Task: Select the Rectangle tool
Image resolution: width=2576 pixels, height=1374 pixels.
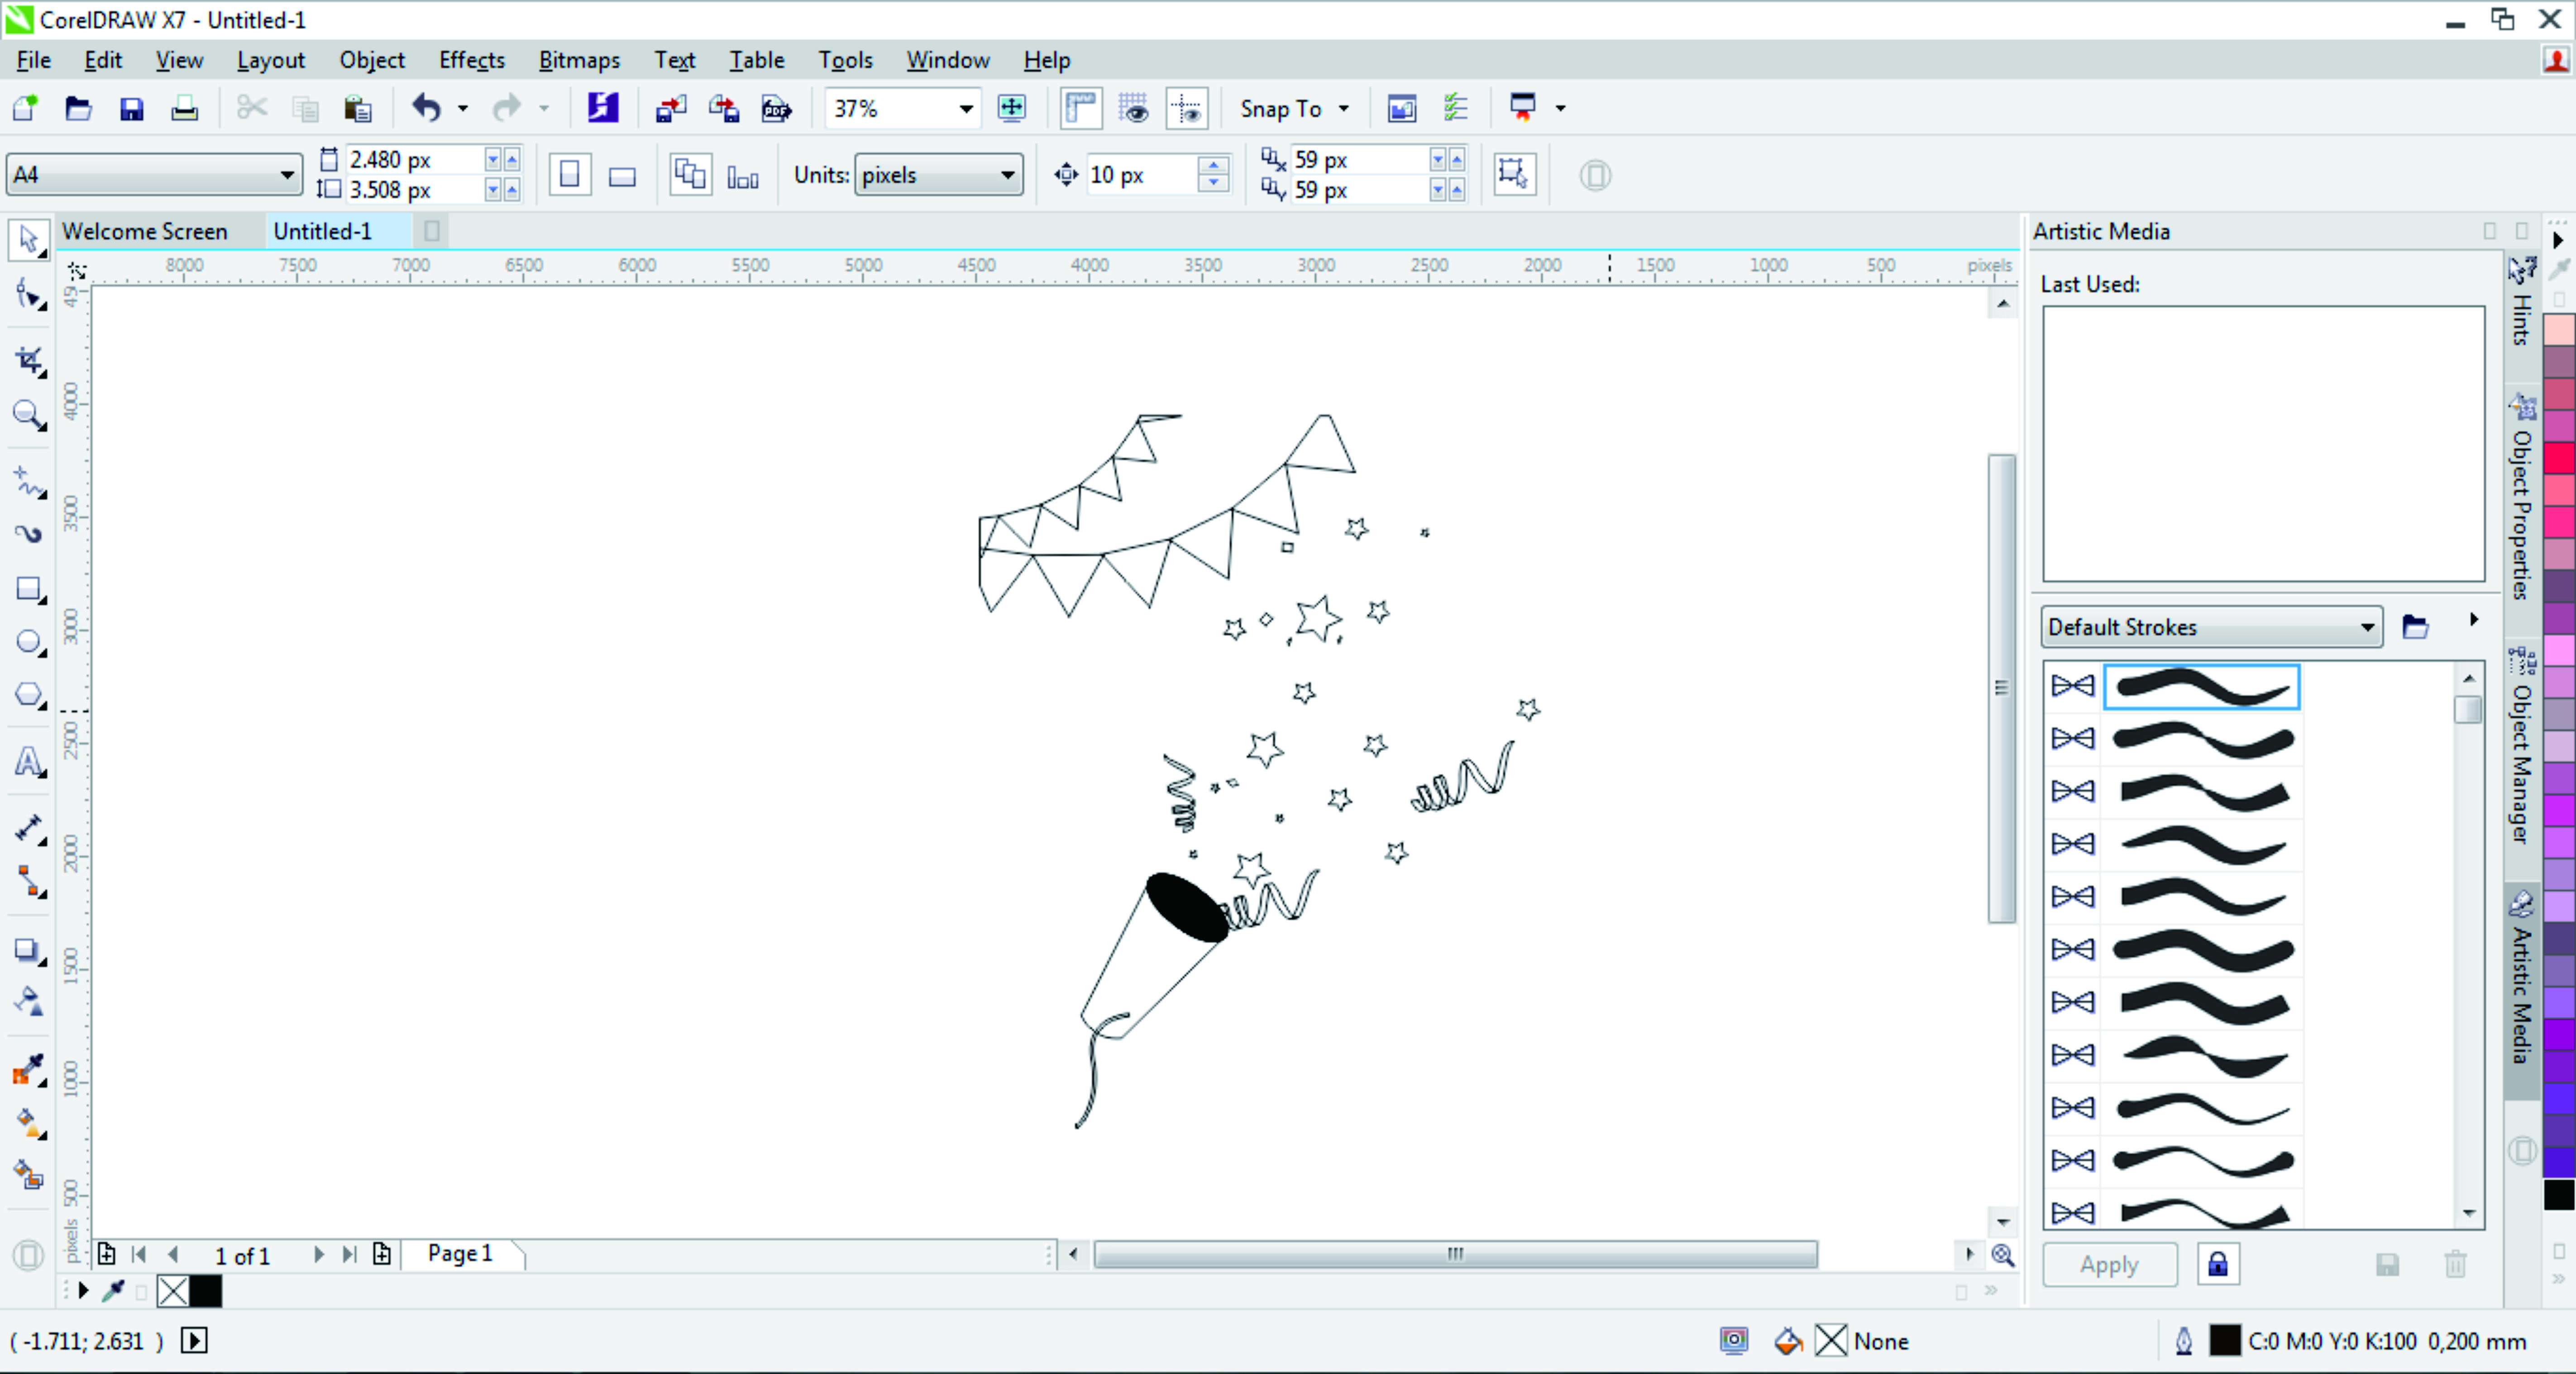Action: (x=28, y=590)
